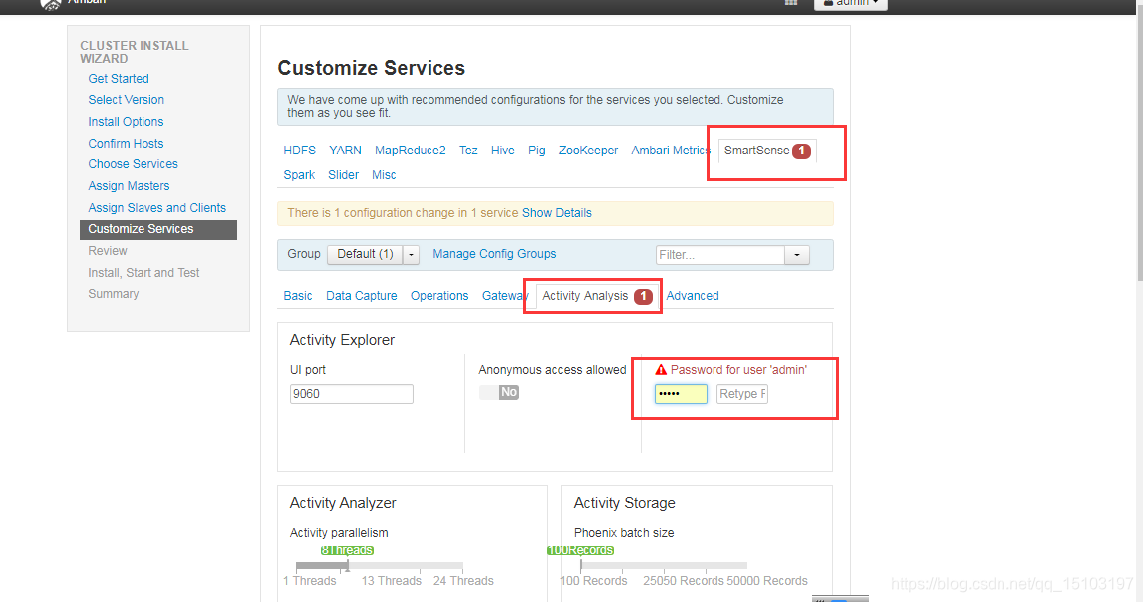Go to Confirm Hosts wizard step
The height and width of the screenshot is (602, 1143).
click(127, 143)
